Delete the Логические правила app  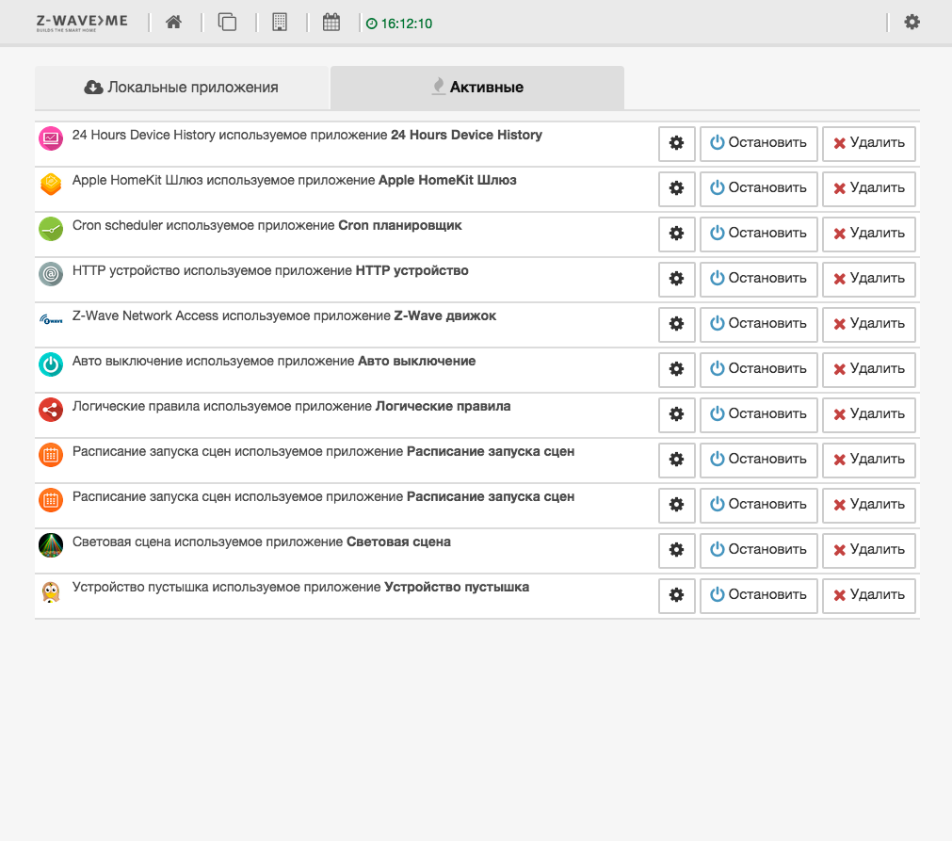point(868,414)
